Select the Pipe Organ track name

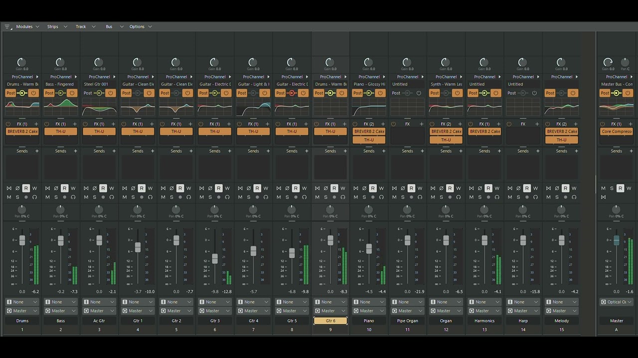tap(408, 321)
